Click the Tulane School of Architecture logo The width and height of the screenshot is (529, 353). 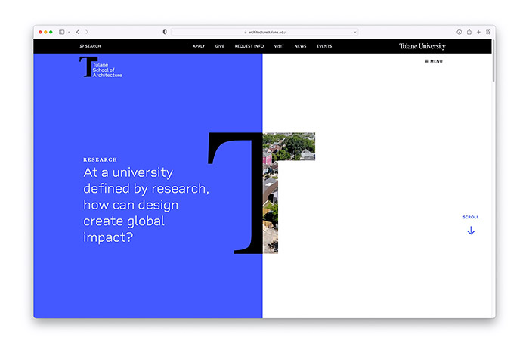tap(101, 68)
